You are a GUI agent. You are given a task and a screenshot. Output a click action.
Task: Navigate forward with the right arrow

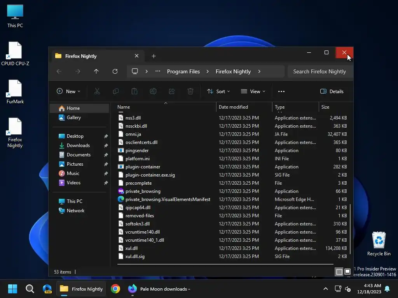click(x=78, y=71)
